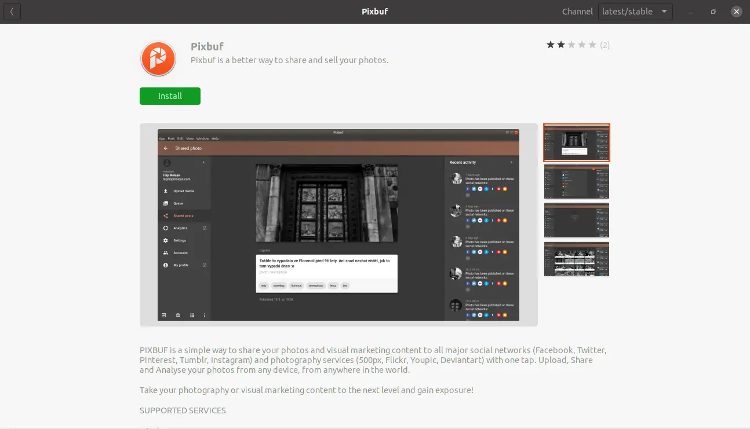Click the SUPPORTED SERVICES heading
Screen dimensions: 750x429
coord(183,410)
